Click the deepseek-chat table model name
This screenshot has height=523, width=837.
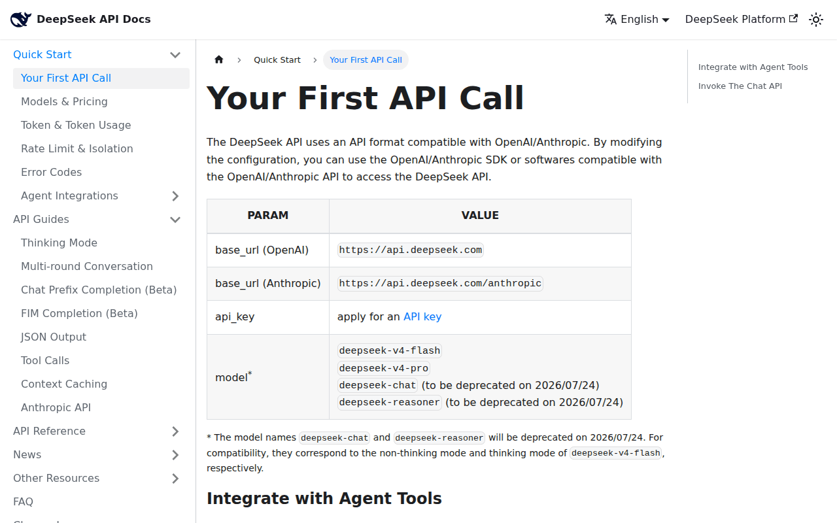coord(378,385)
